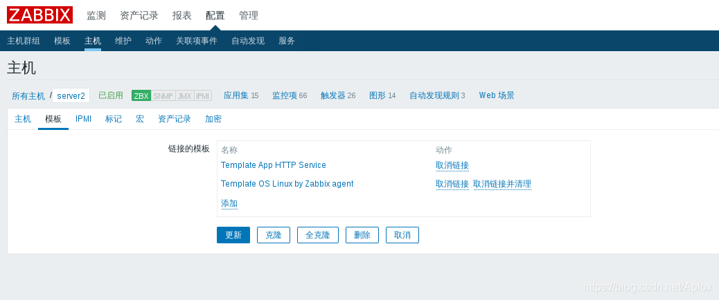Click the 克隆 button
The height and width of the screenshot is (300, 719).
coord(274,235)
